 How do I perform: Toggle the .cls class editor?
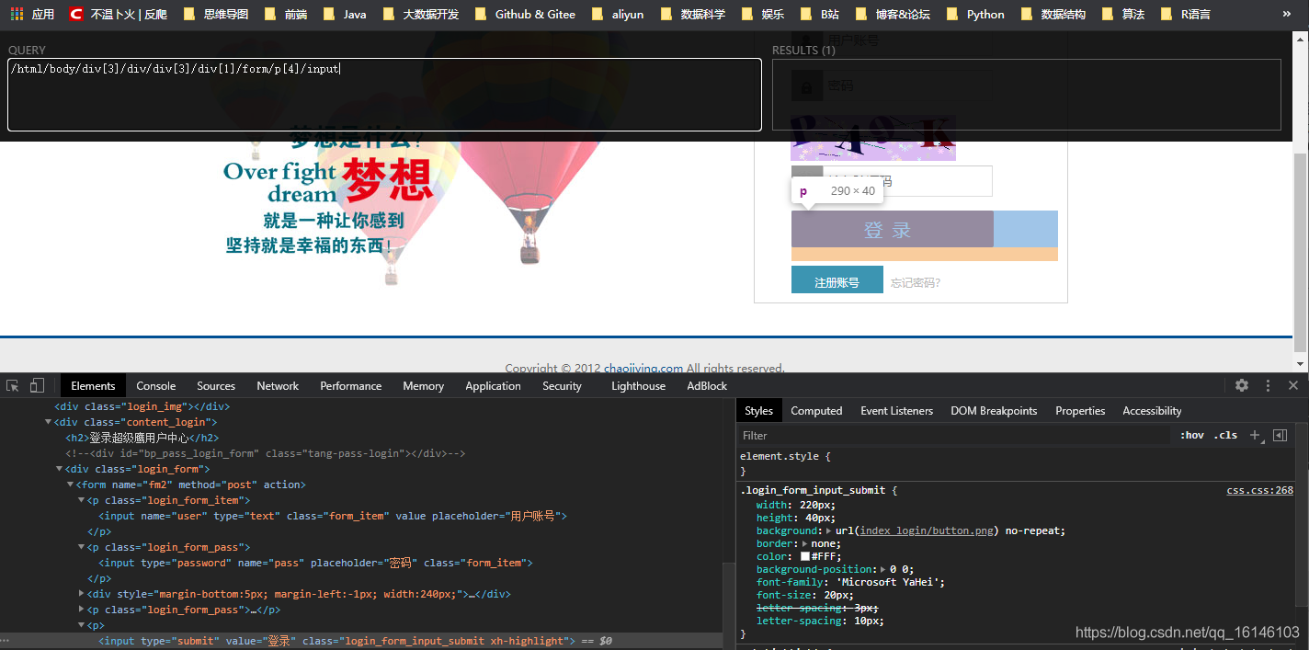1226,435
